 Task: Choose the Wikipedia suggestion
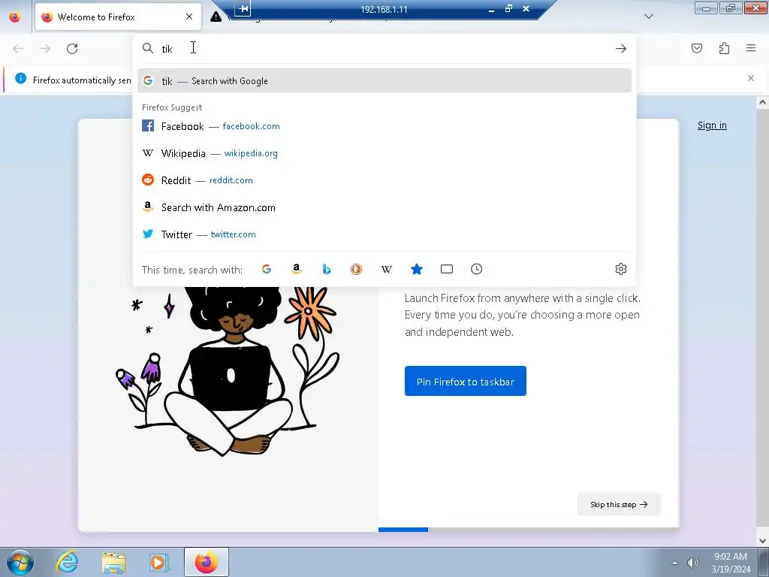click(384, 153)
